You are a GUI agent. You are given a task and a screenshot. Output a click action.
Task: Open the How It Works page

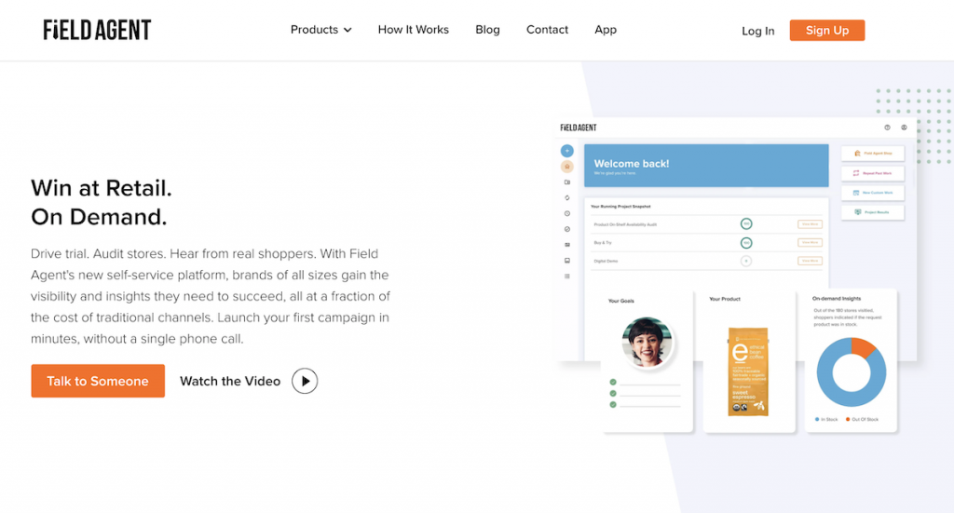coord(413,30)
